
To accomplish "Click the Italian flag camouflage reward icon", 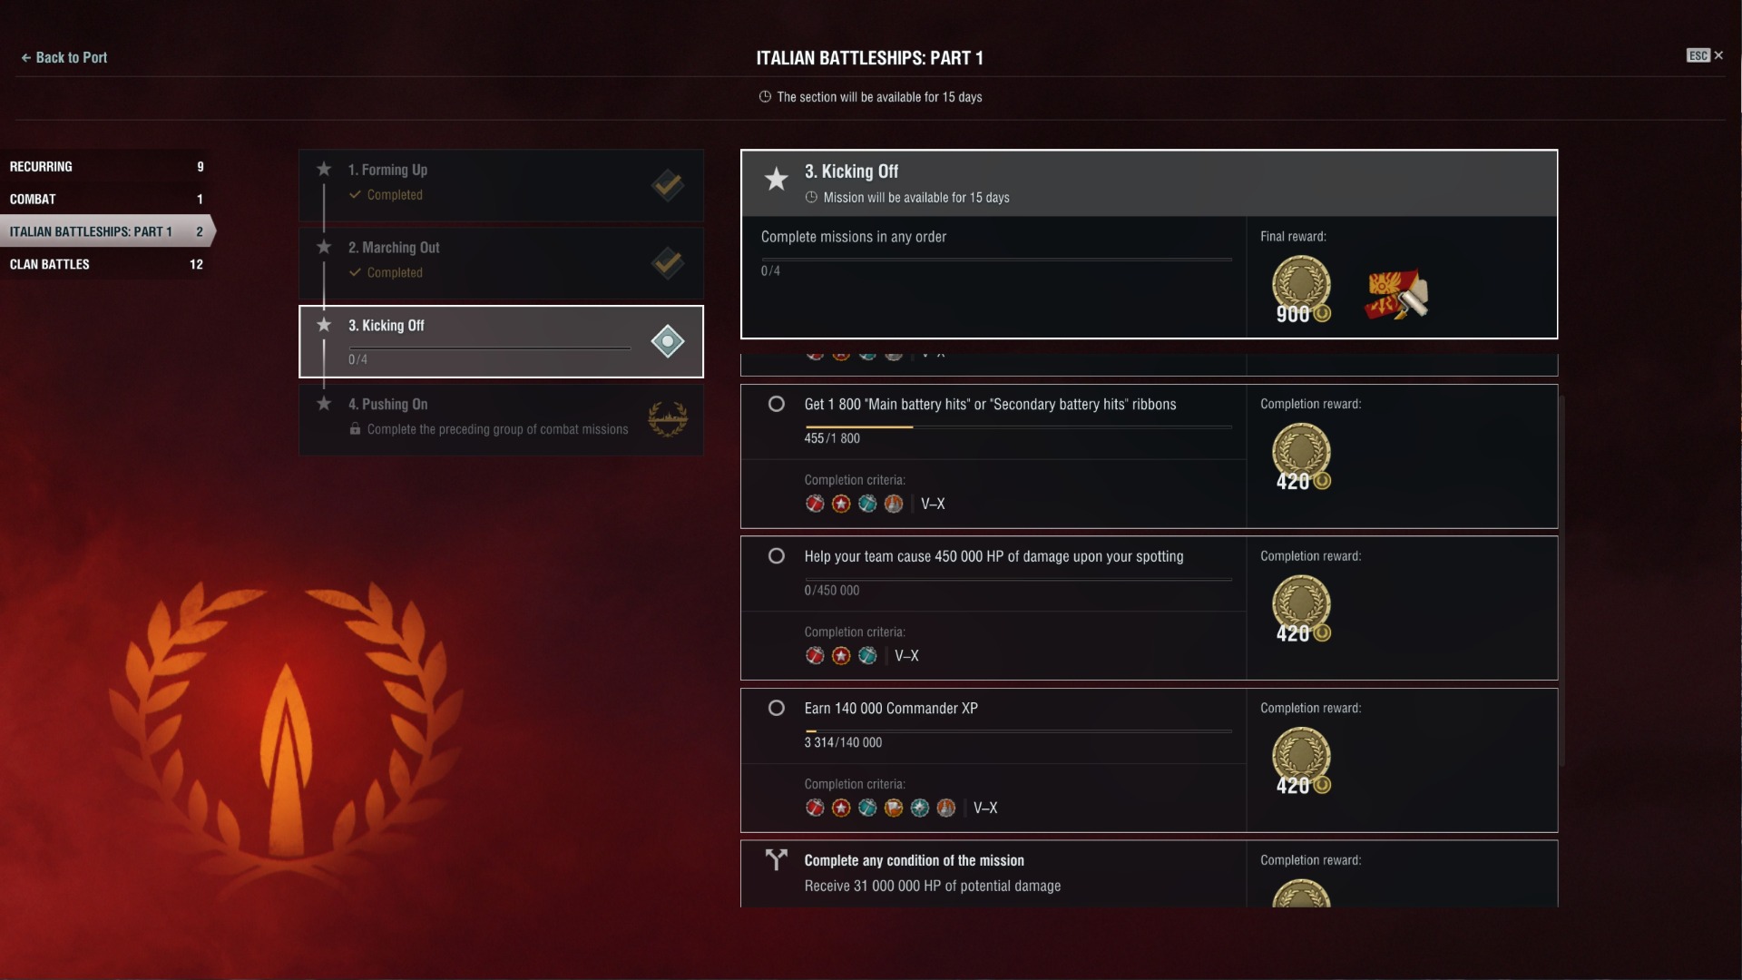I will pos(1396,293).
